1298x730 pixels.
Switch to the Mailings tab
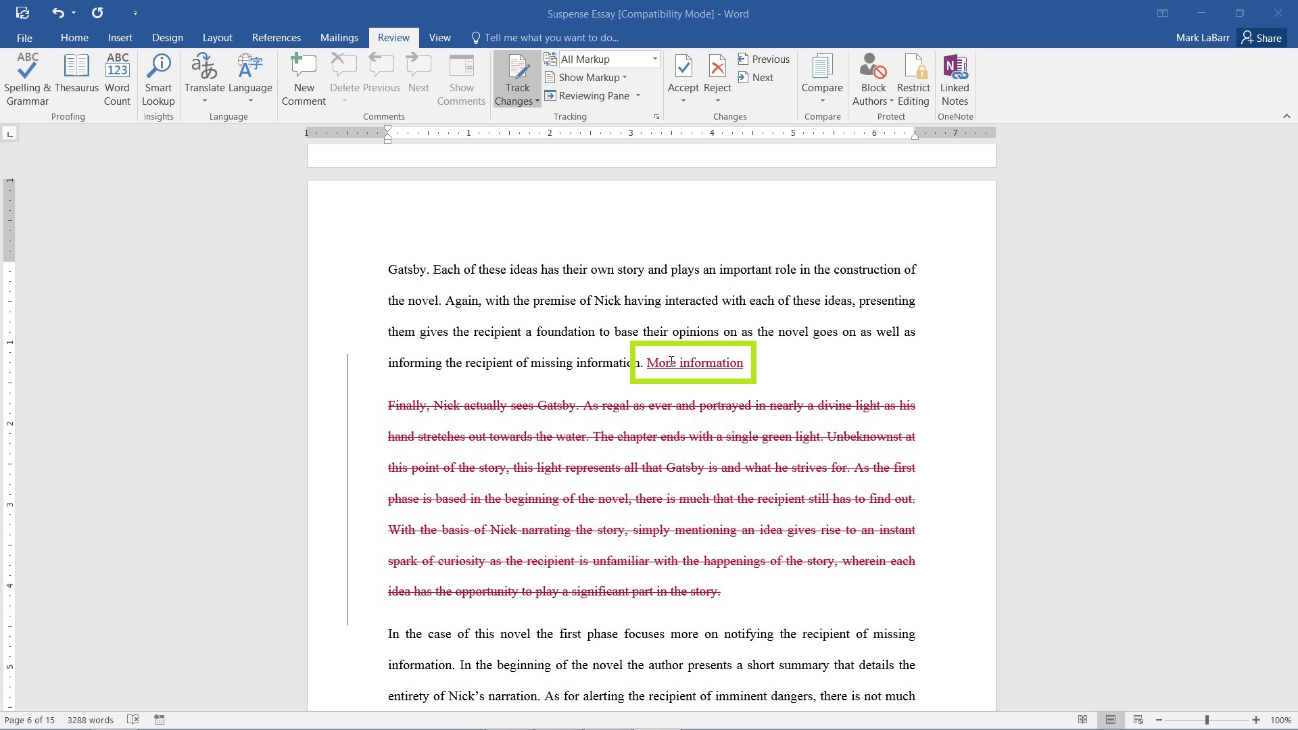tap(339, 38)
